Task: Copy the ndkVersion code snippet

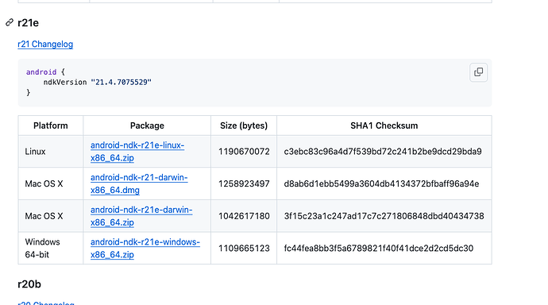Action: (x=478, y=72)
